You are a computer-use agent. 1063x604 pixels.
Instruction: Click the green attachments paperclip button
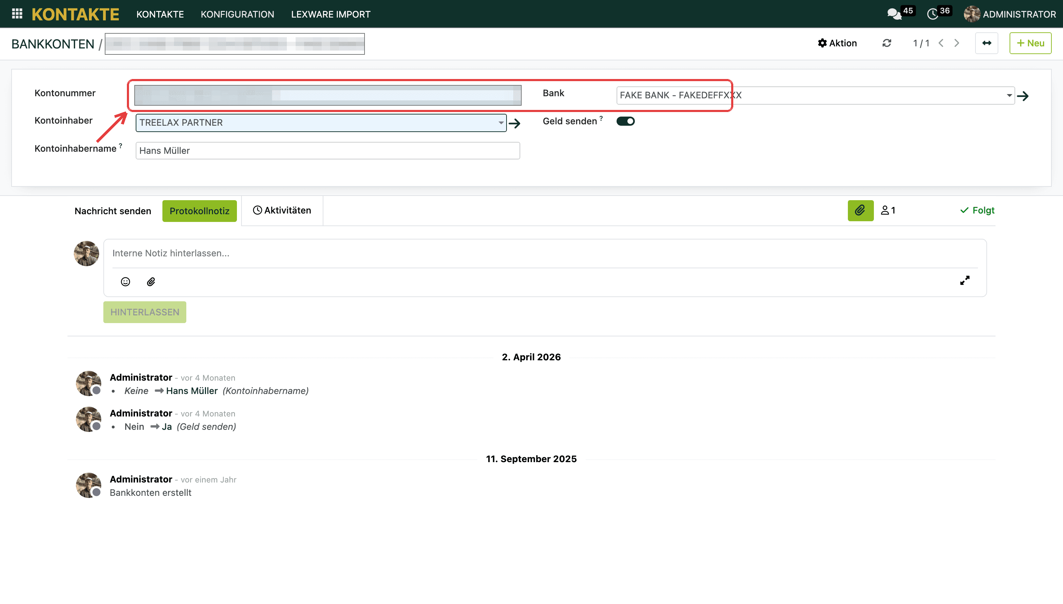(861, 210)
